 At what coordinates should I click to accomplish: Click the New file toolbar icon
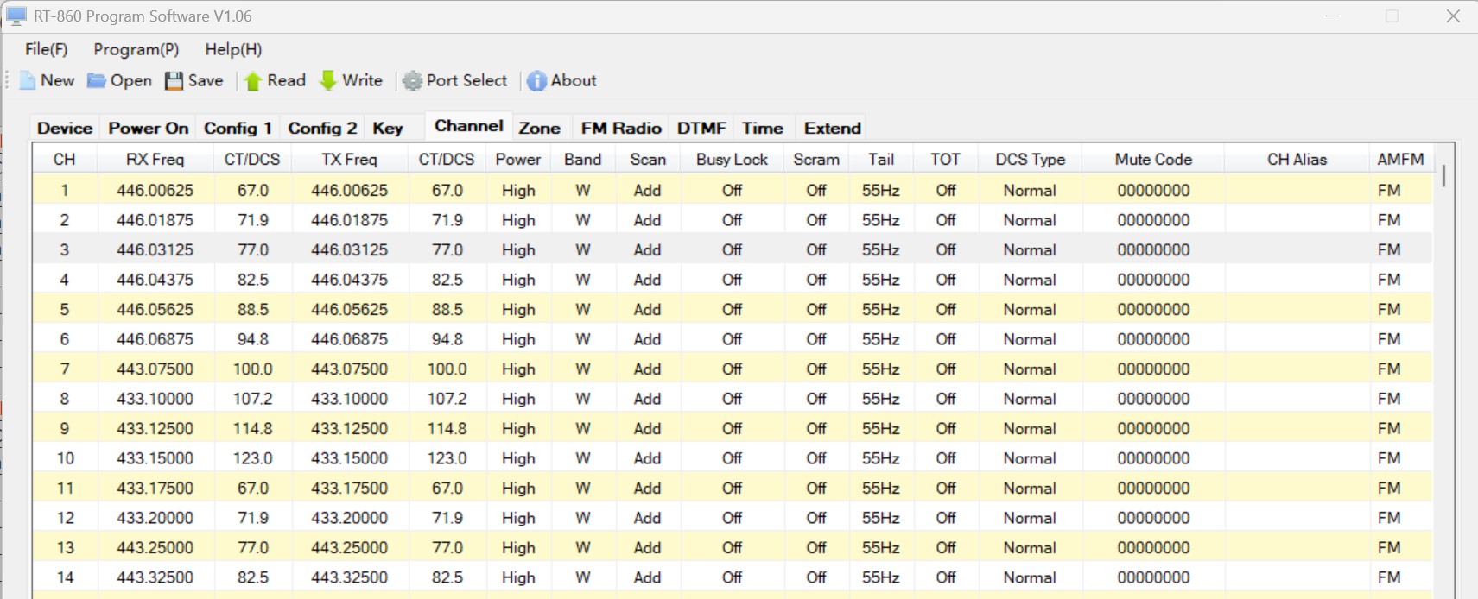pos(28,81)
